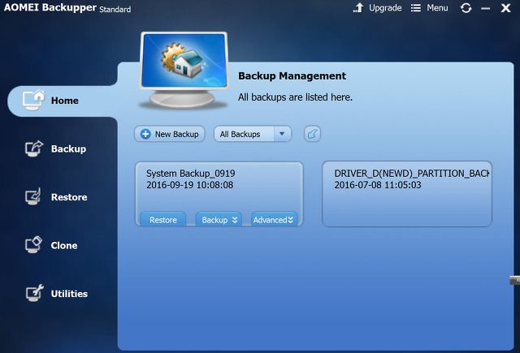Open the Home section in sidebar
The height and width of the screenshot is (353, 520).
[x=63, y=101]
